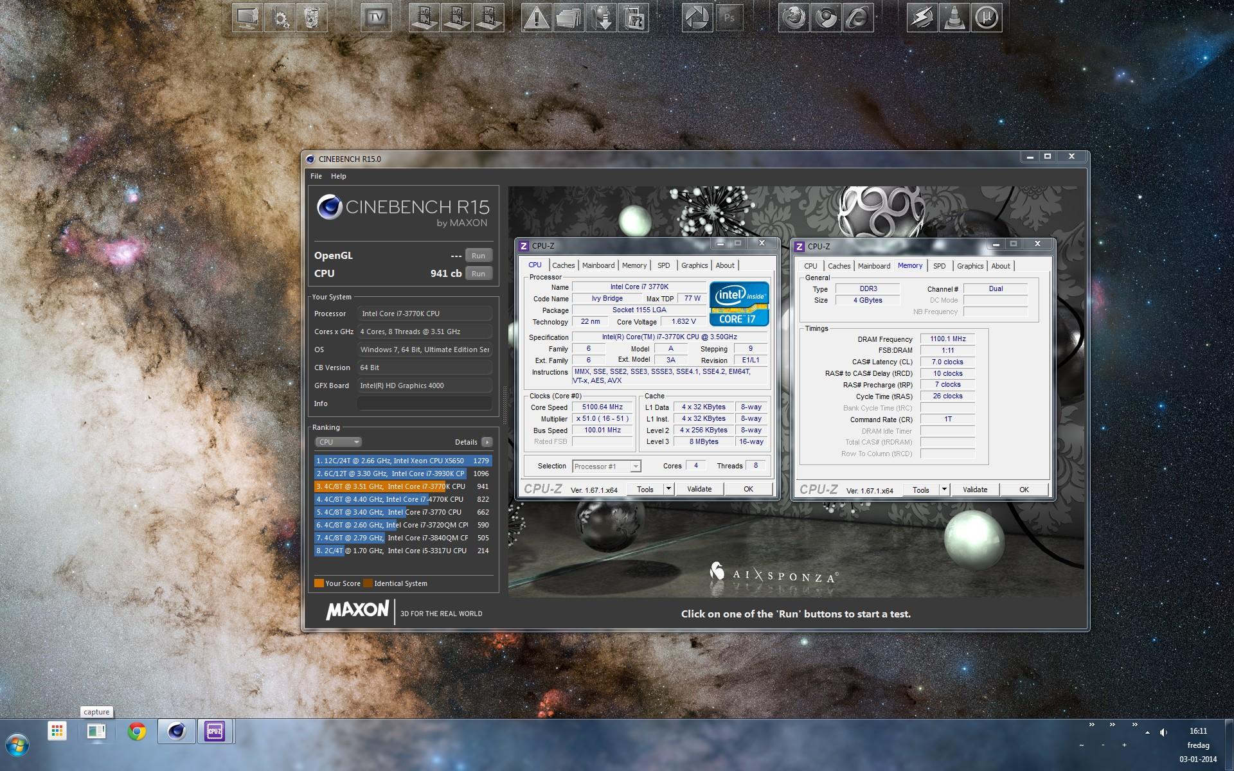Open Processor #1 selection combo box
Viewport: 1234px width, 771px height.
[x=606, y=466]
